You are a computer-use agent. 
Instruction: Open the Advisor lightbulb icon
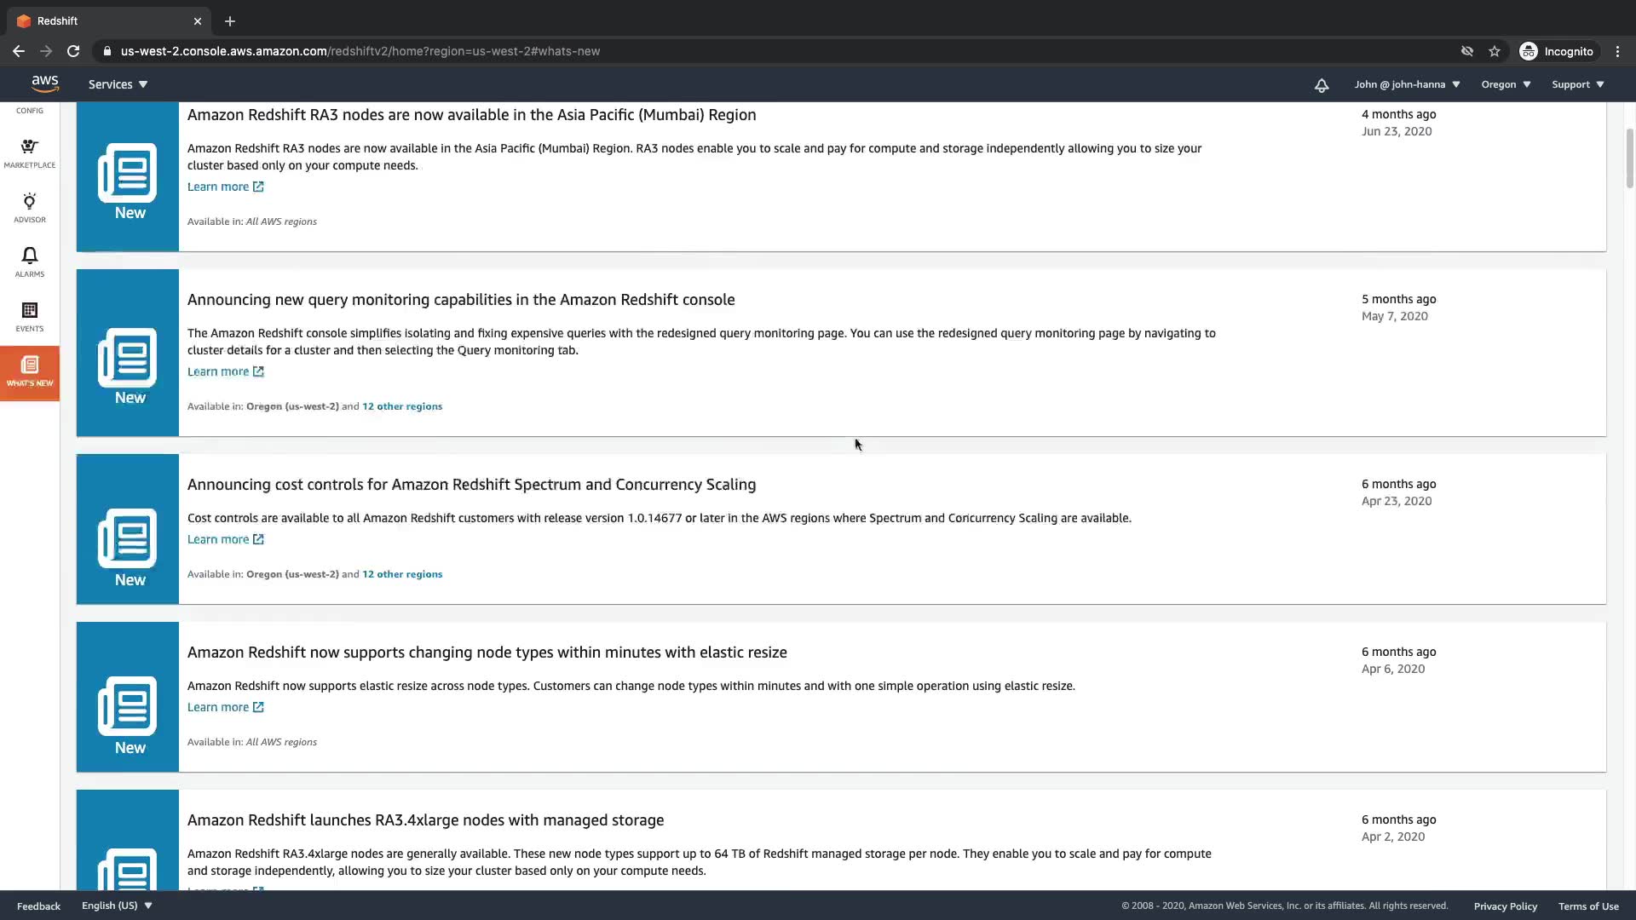click(x=29, y=208)
